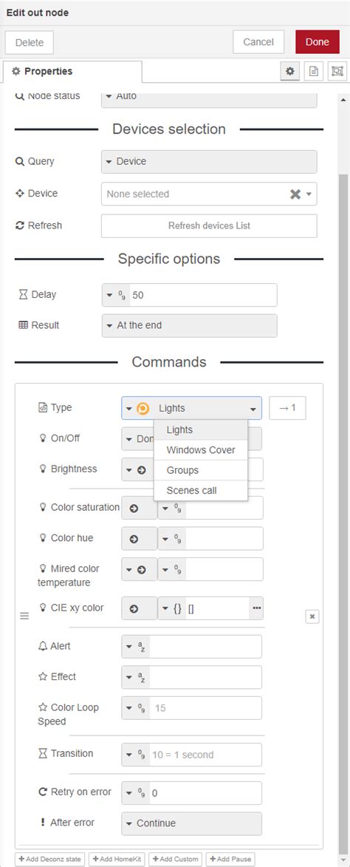Image resolution: width=350 pixels, height=867 pixels.
Task: Grab the command reorder handle icon
Action: pos(24,616)
